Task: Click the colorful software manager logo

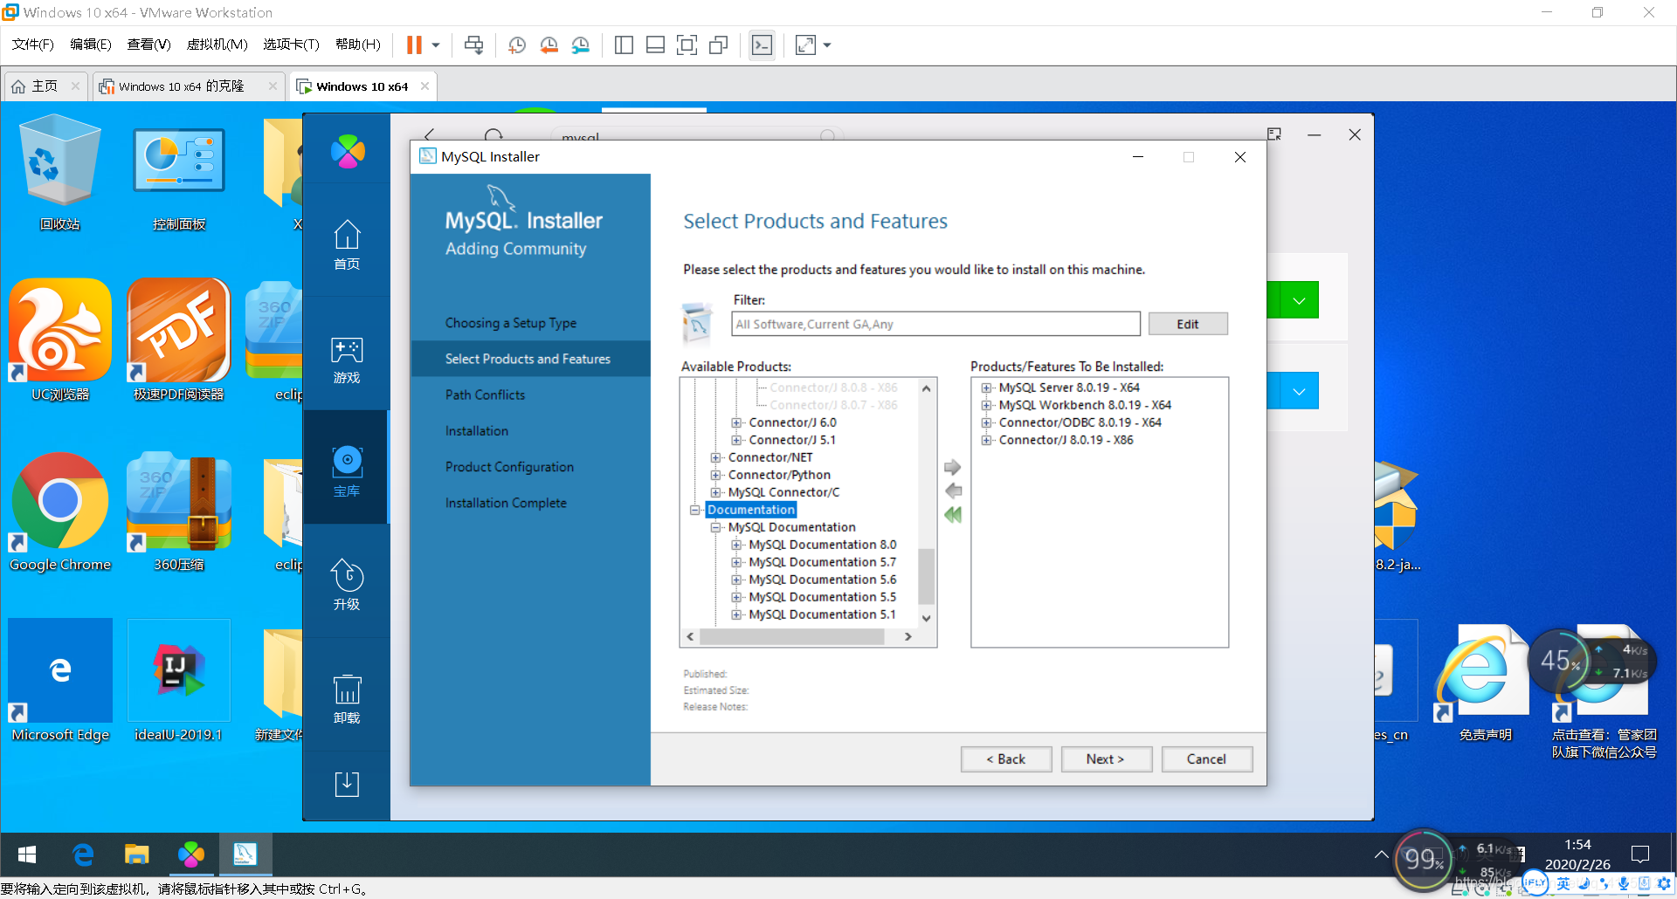Action: click(348, 152)
